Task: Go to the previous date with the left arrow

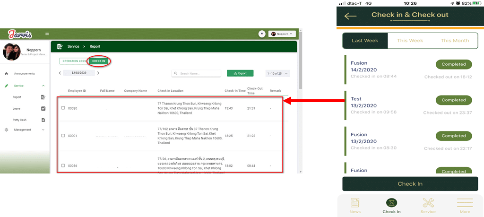Action: pyautogui.click(x=60, y=73)
